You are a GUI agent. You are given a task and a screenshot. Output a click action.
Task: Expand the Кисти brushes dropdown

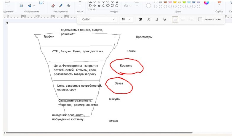[x=80, y=5]
